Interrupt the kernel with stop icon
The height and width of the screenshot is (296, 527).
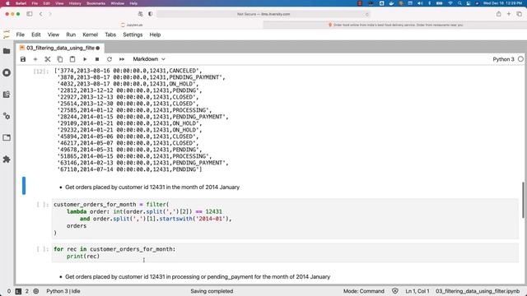pos(97,59)
